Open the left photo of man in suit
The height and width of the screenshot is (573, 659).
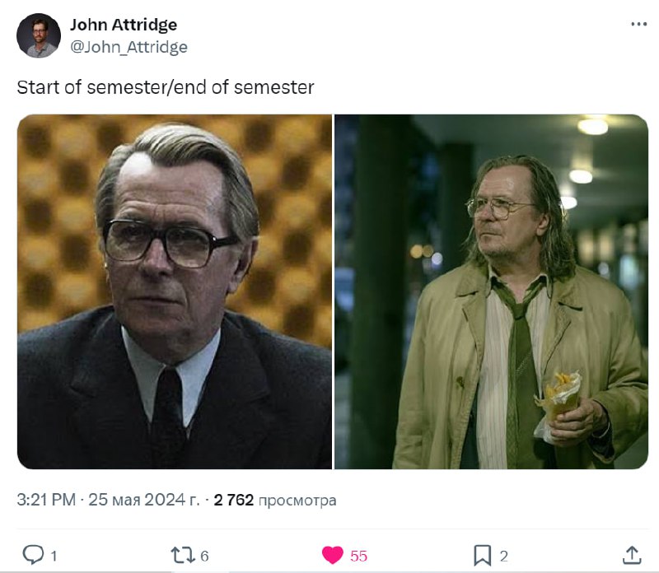175,291
